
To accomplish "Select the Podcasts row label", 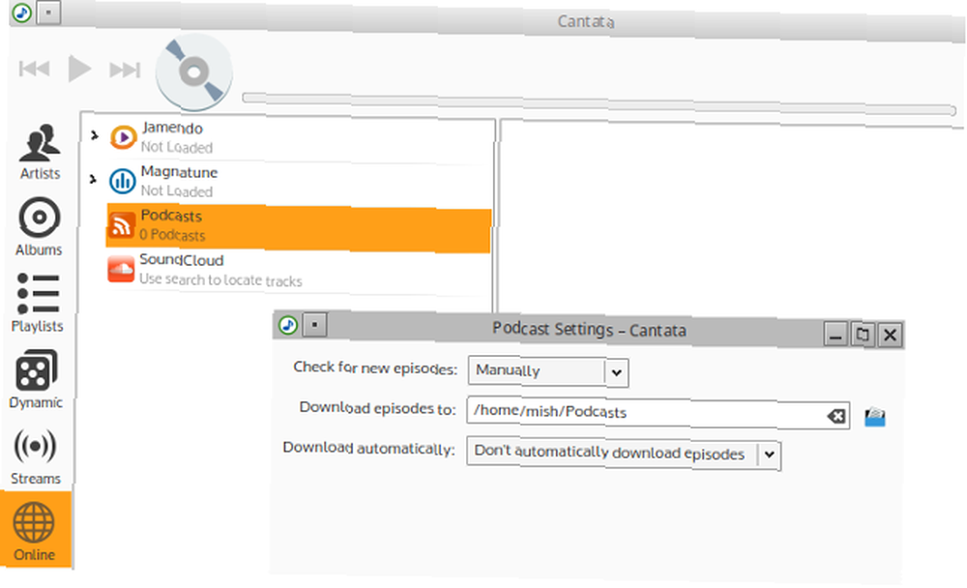I will 171,216.
